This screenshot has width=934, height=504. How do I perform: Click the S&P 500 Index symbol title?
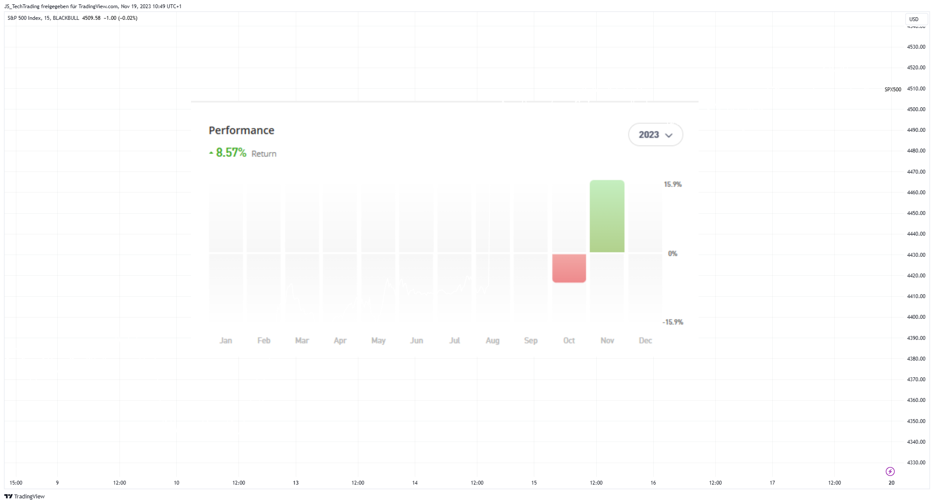coord(24,18)
